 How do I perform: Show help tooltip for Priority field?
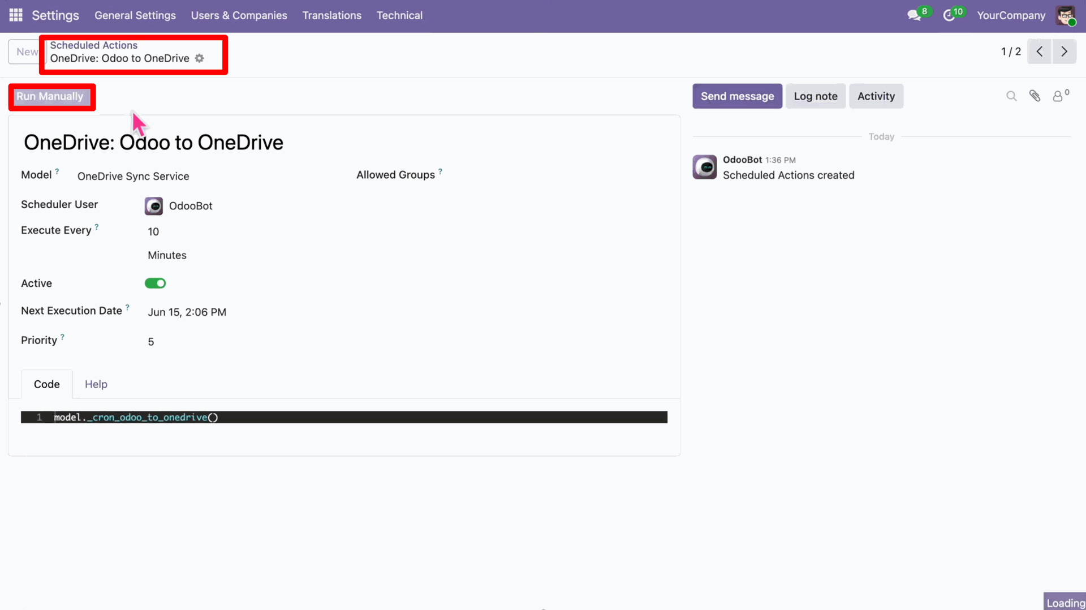tap(62, 337)
